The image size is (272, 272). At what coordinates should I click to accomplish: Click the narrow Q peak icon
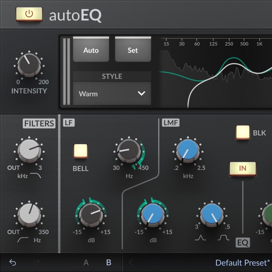click(x=201, y=238)
